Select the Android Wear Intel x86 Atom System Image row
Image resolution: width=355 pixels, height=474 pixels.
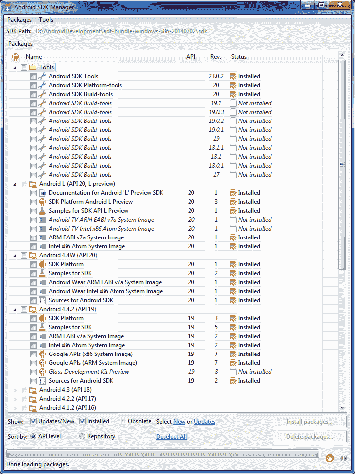pos(173,291)
